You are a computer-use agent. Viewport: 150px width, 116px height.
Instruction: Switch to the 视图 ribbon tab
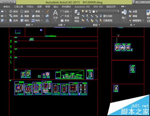tap(39, 7)
